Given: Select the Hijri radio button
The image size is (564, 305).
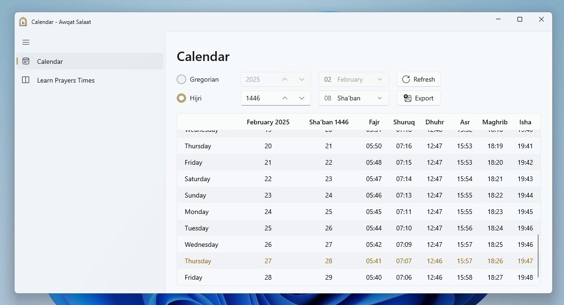Looking at the screenshot, I should [181, 98].
